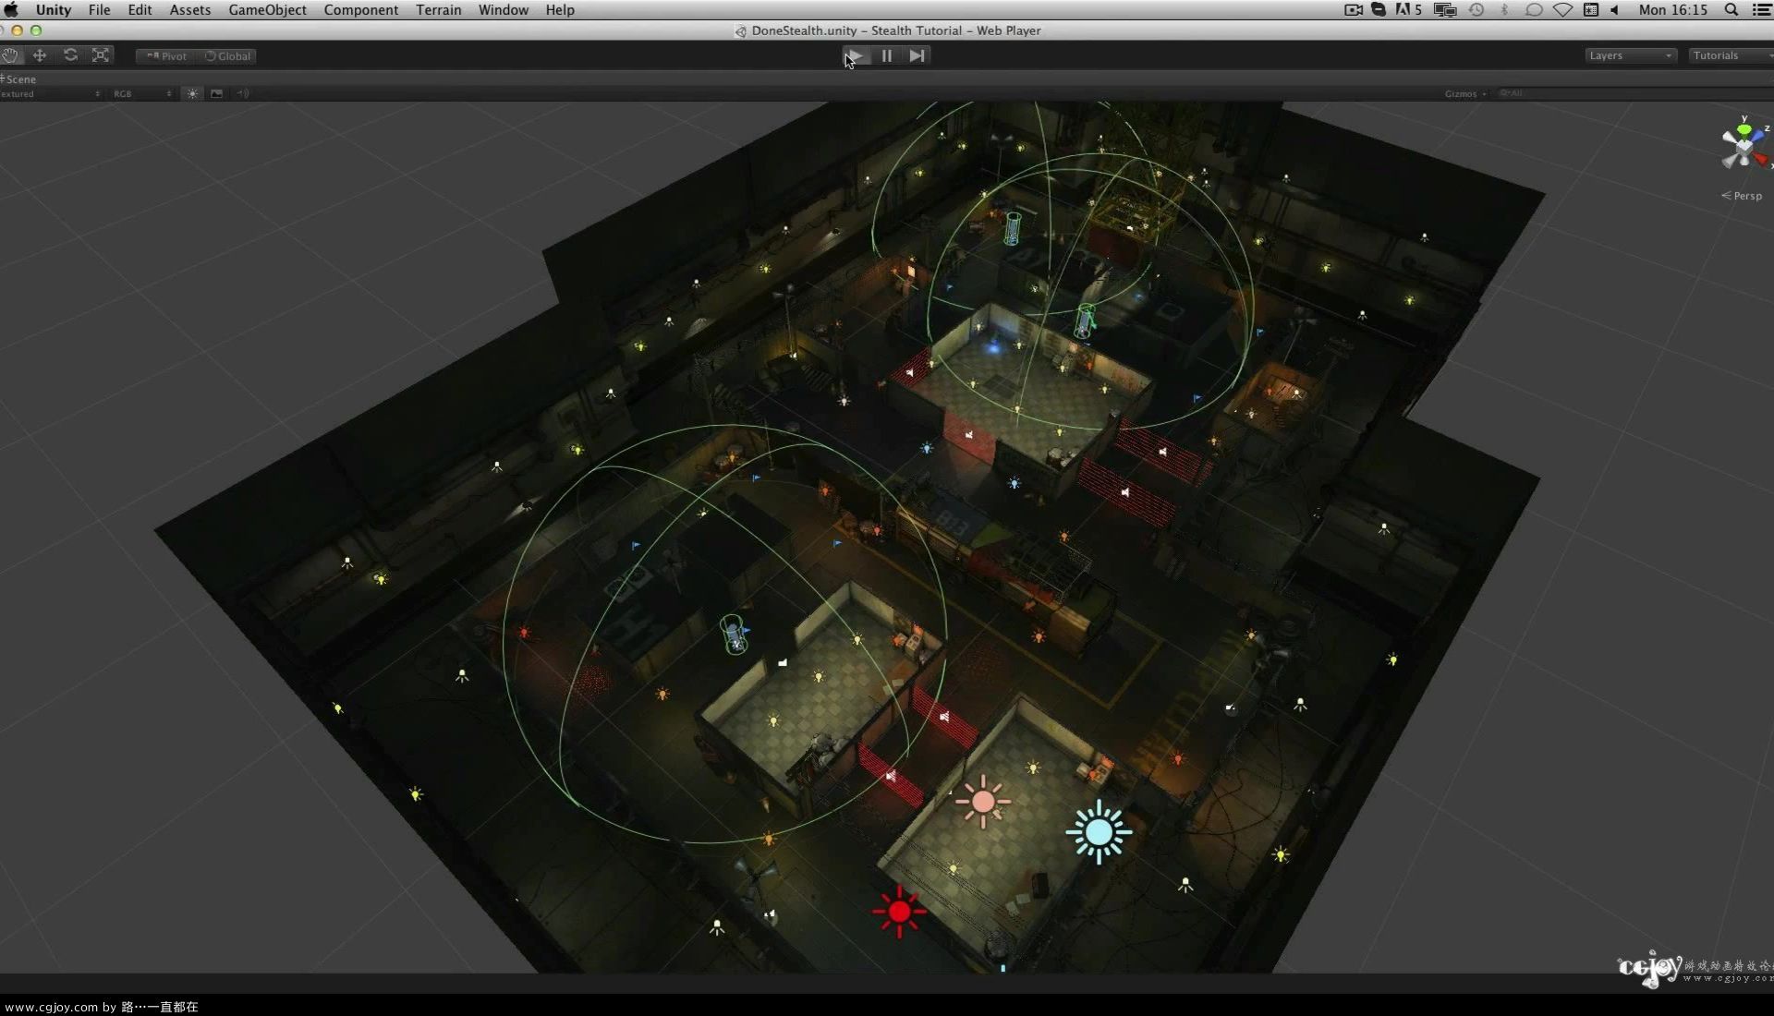Click the screen recording camera icon
Screen dimensions: 1774x1016
(1354, 9)
